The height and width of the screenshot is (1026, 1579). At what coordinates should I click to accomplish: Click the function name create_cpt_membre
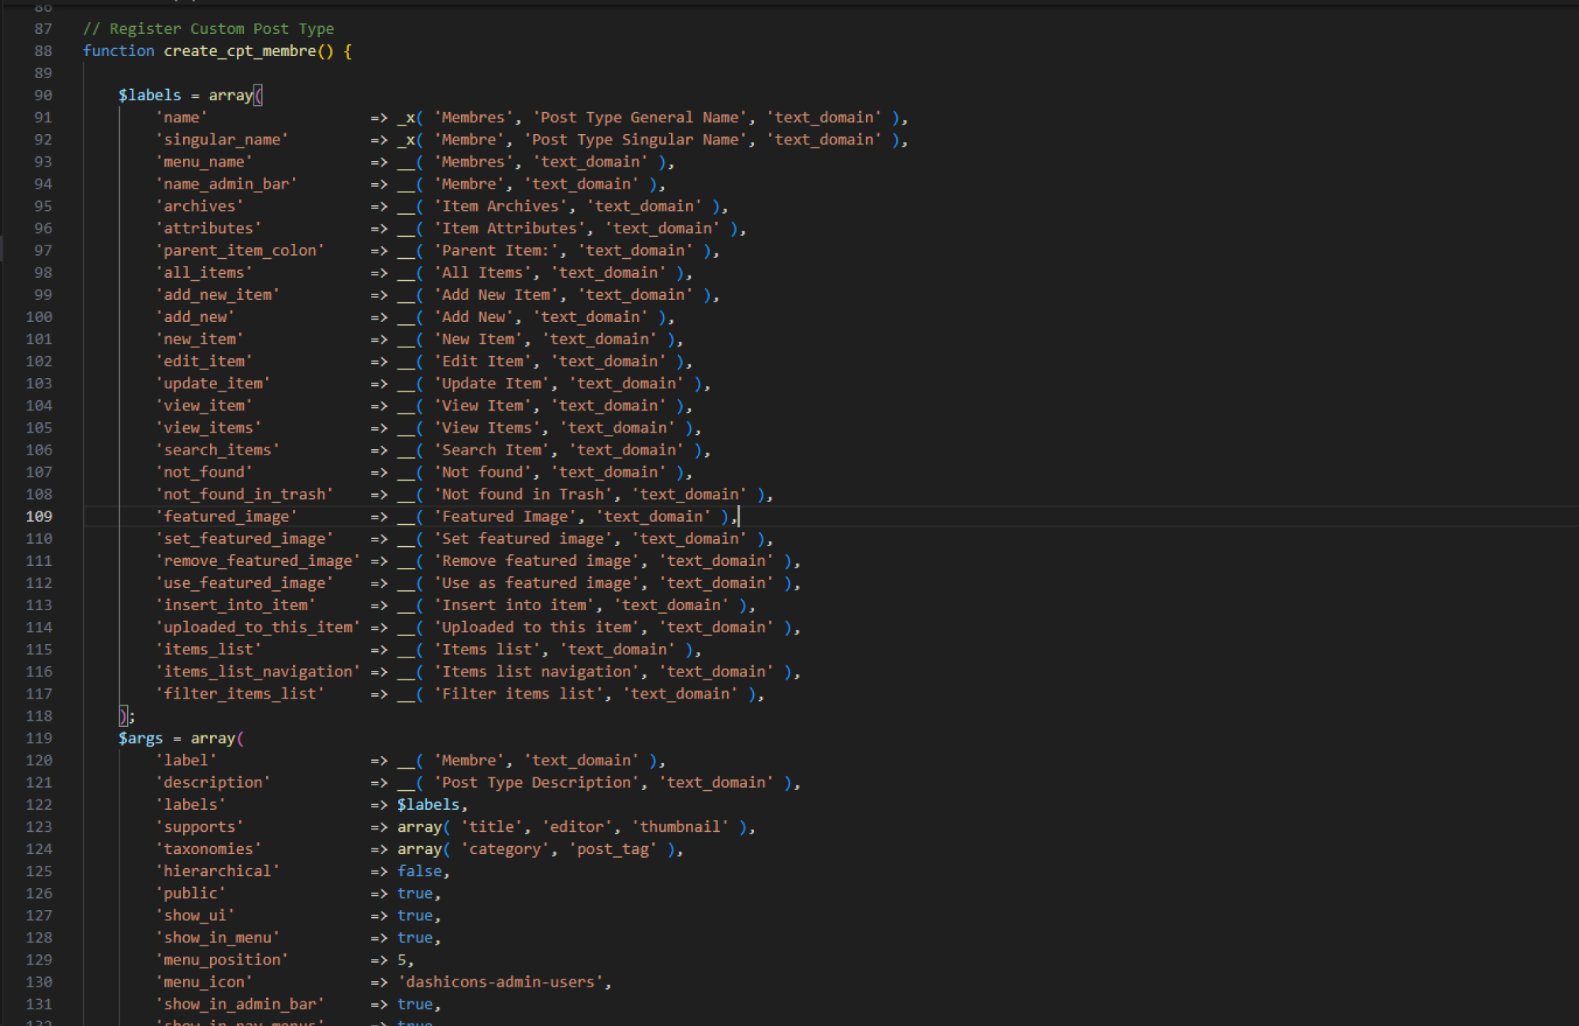pyautogui.click(x=239, y=51)
